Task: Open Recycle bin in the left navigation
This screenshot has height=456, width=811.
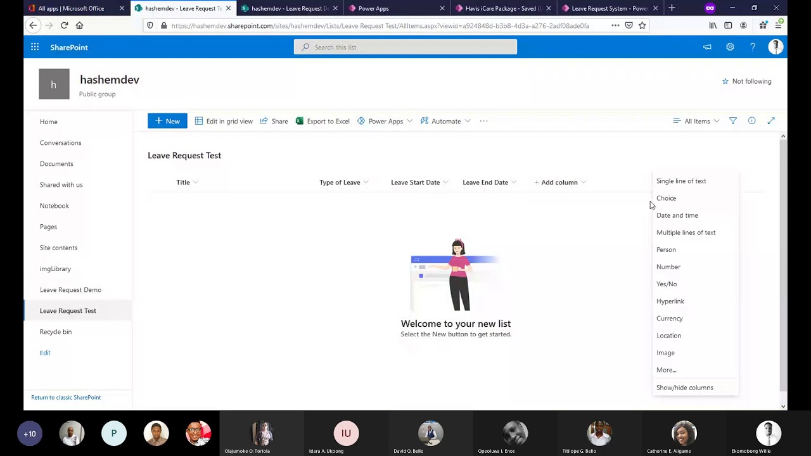Action: pyautogui.click(x=56, y=332)
